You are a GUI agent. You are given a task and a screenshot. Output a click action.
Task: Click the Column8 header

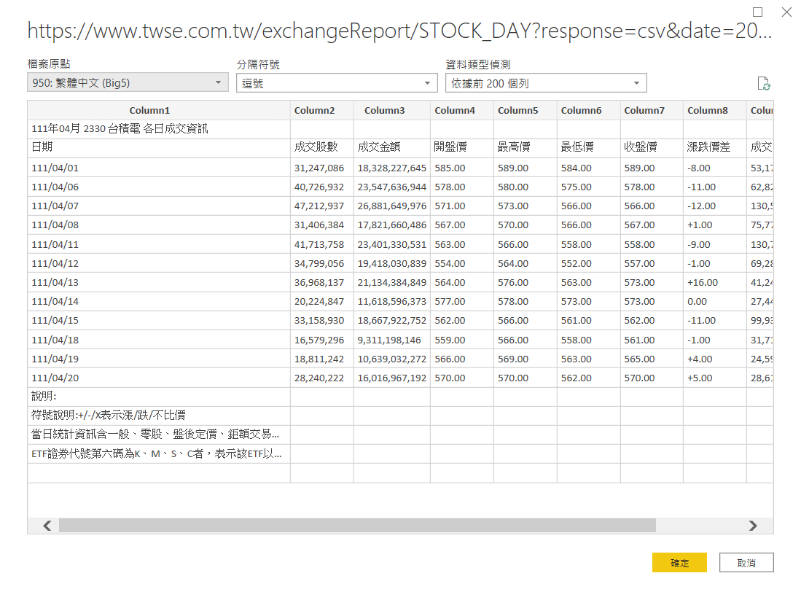click(x=707, y=111)
